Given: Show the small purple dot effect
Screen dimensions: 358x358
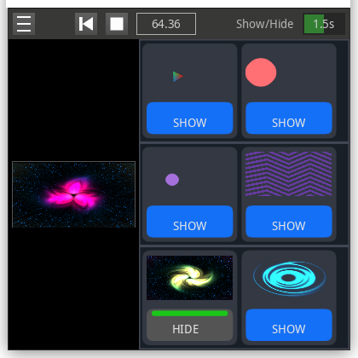Looking at the screenshot, I should 190,222.
